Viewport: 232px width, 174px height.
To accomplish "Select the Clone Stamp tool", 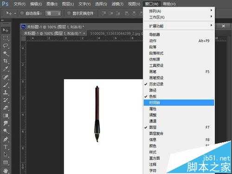I will tap(6, 92).
